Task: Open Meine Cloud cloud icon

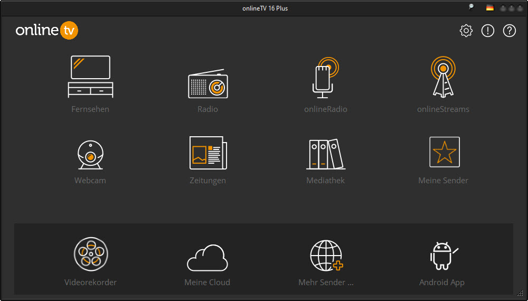Action: click(x=208, y=258)
